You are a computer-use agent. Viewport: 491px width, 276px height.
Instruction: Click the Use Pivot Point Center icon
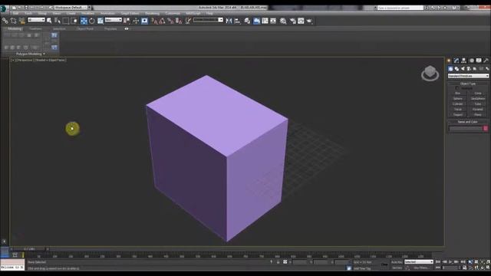(127, 21)
